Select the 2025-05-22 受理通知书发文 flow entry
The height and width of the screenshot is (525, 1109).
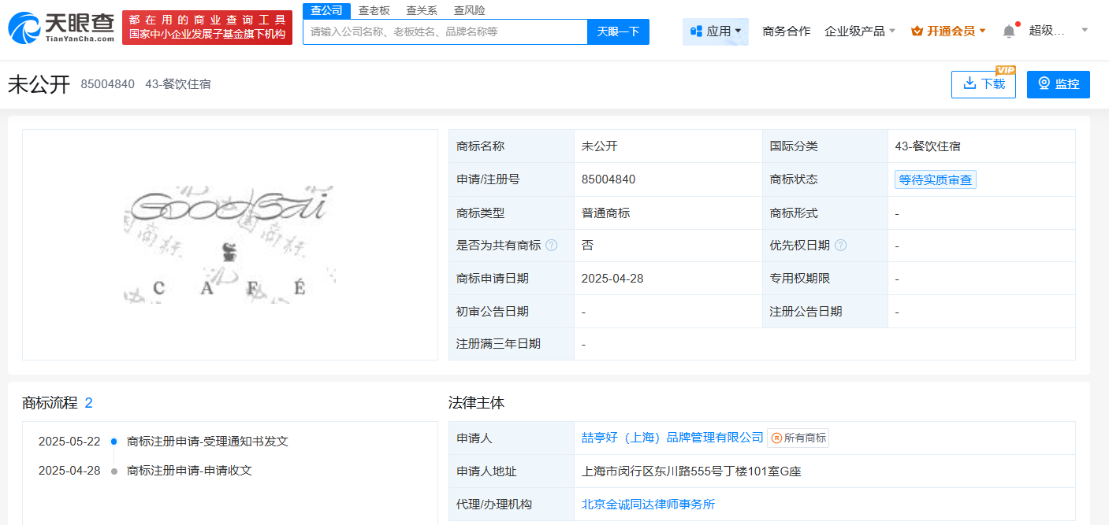(163, 442)
